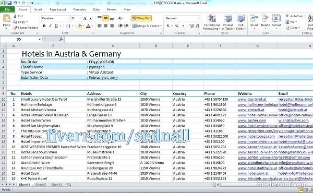313x193 pixels.
Task: Expand the Merge & Center dropdown arrow
Action: [x=161, y=26]
